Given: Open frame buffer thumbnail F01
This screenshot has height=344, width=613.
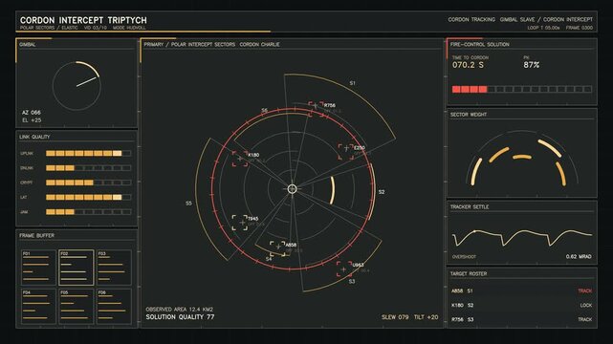Looking at the screenshot, I should (x=38, y=268).
